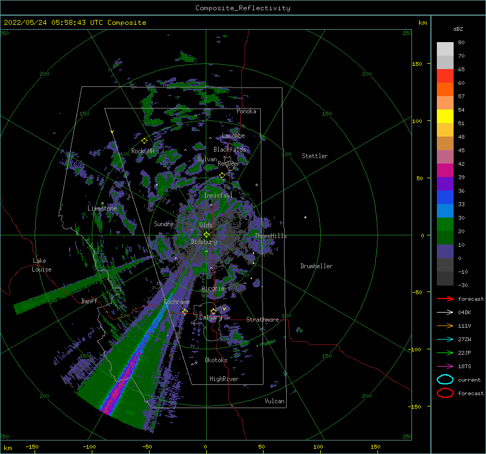
Task: Click the white asterisk marker near Limestone
Action: tap(102, 204)
